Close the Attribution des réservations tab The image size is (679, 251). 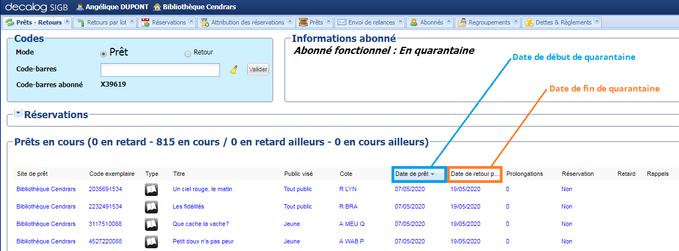pyautogui.click(x=290, y=22)
